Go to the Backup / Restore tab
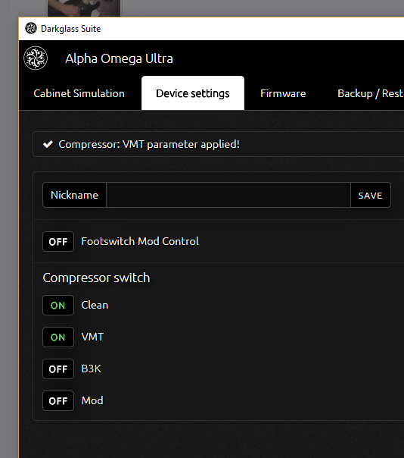 click(371, 93)
